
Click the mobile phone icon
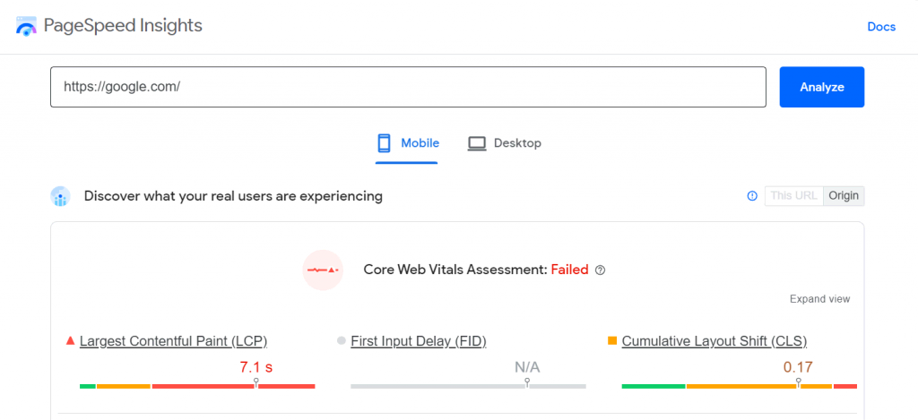(385, 143)
